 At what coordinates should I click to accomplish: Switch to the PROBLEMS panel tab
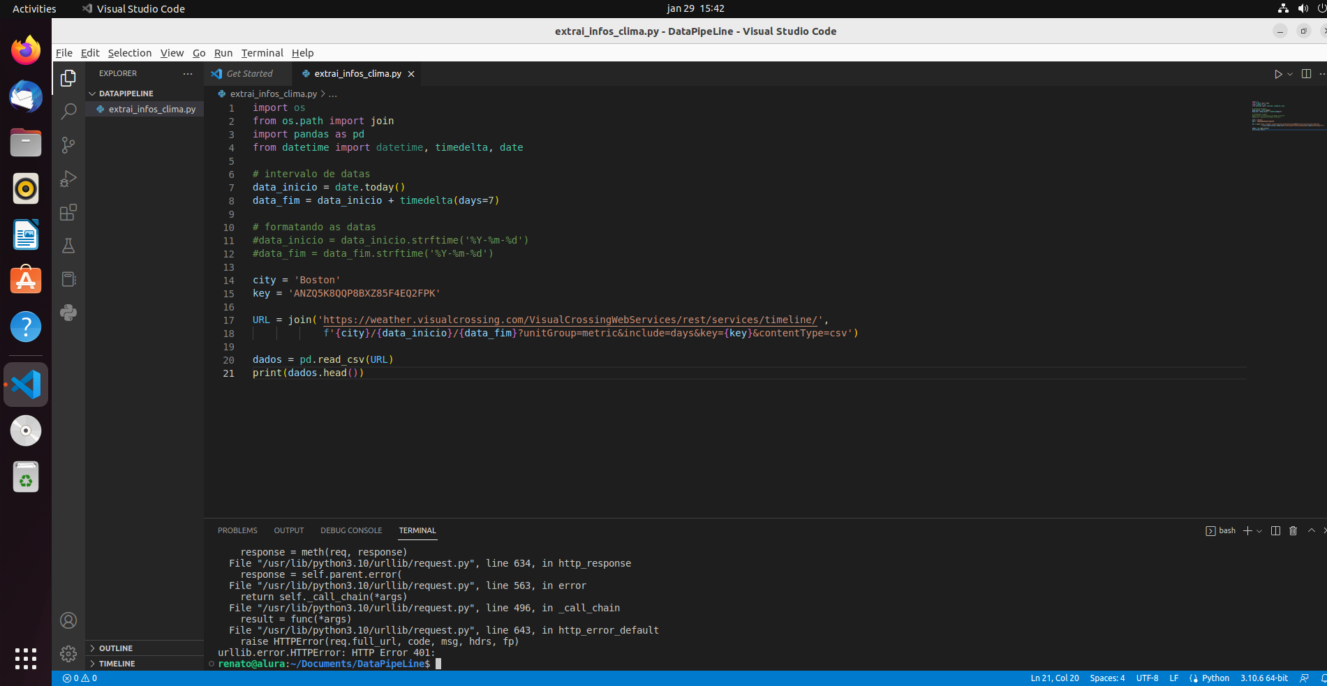point(237,530)
